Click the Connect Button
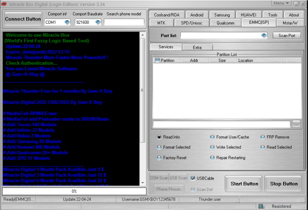The height and width of the screenshot is (210, 308). (23, 19)
